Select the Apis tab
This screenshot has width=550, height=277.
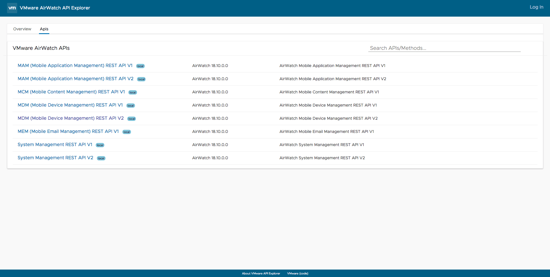[x=44, y=29]
